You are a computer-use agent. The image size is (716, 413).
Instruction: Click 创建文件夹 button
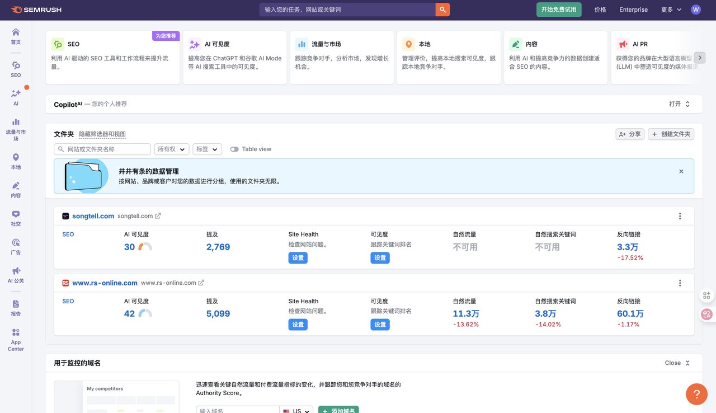pos(671,134)
